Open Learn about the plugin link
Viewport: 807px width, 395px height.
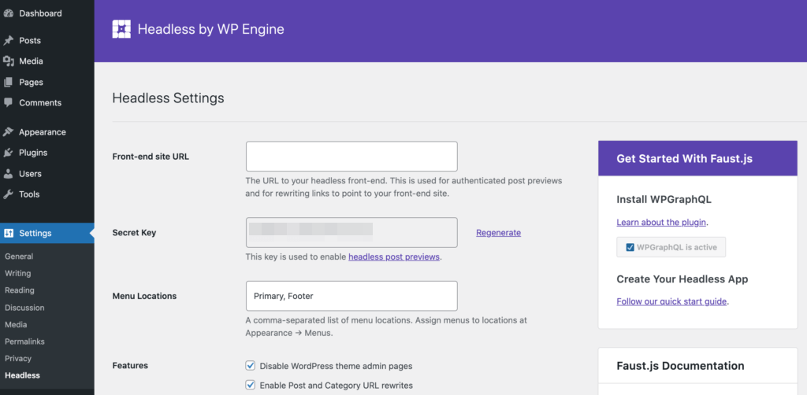[x=661, y=223]
